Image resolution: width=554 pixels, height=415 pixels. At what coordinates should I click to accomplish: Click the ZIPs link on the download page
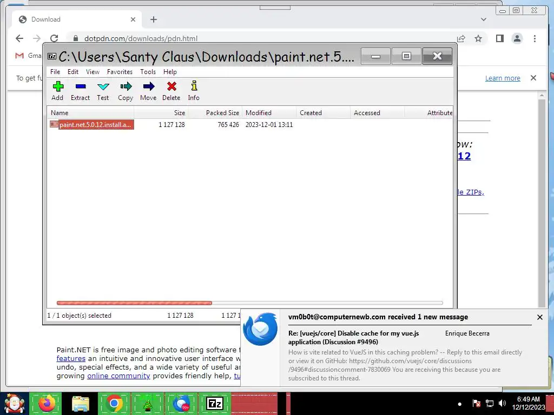coord(471,192)
